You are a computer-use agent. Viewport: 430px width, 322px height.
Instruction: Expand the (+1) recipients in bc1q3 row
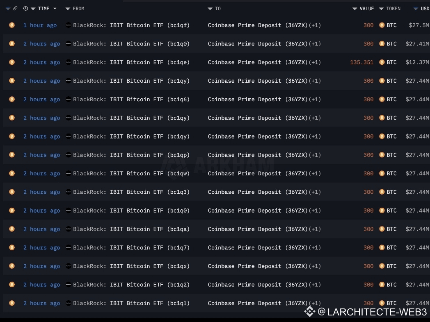[315, 192]
